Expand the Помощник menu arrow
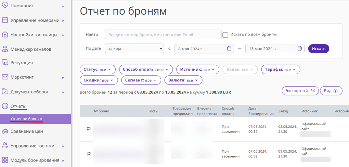 click(63, 7)
